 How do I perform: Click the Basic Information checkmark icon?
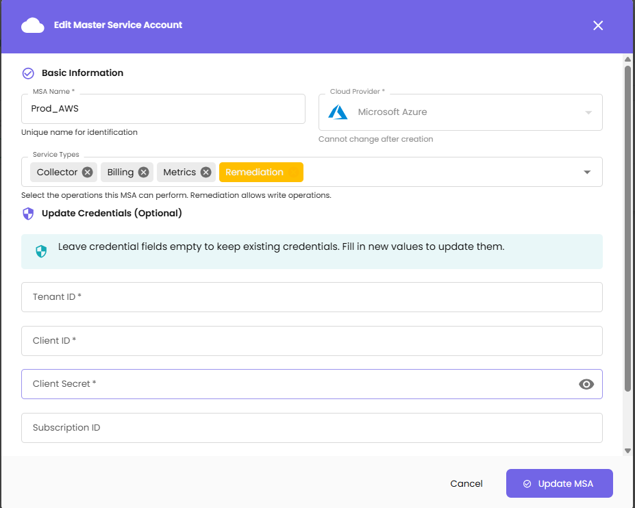click(x=28, y=73)
